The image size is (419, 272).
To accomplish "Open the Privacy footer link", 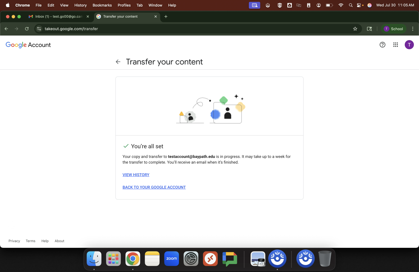I will click(x=14, y=241).
